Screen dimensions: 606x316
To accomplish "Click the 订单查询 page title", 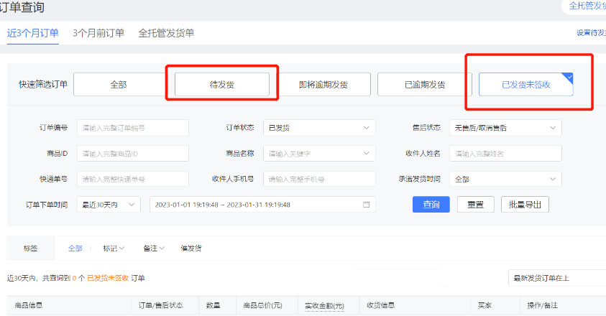I will coord(22,7).
